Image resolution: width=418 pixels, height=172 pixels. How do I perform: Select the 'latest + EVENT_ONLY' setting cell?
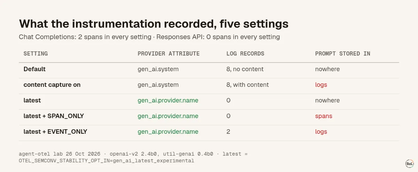point(55,132)
